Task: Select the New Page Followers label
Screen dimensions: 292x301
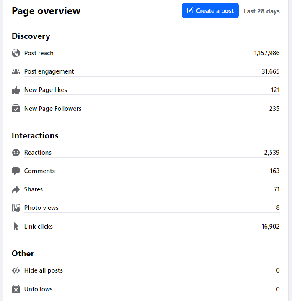Action: pos(53,109)
